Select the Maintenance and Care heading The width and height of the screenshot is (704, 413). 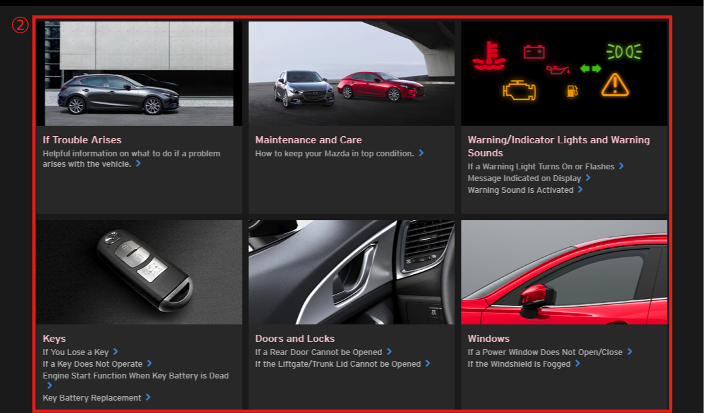point(308,140)
